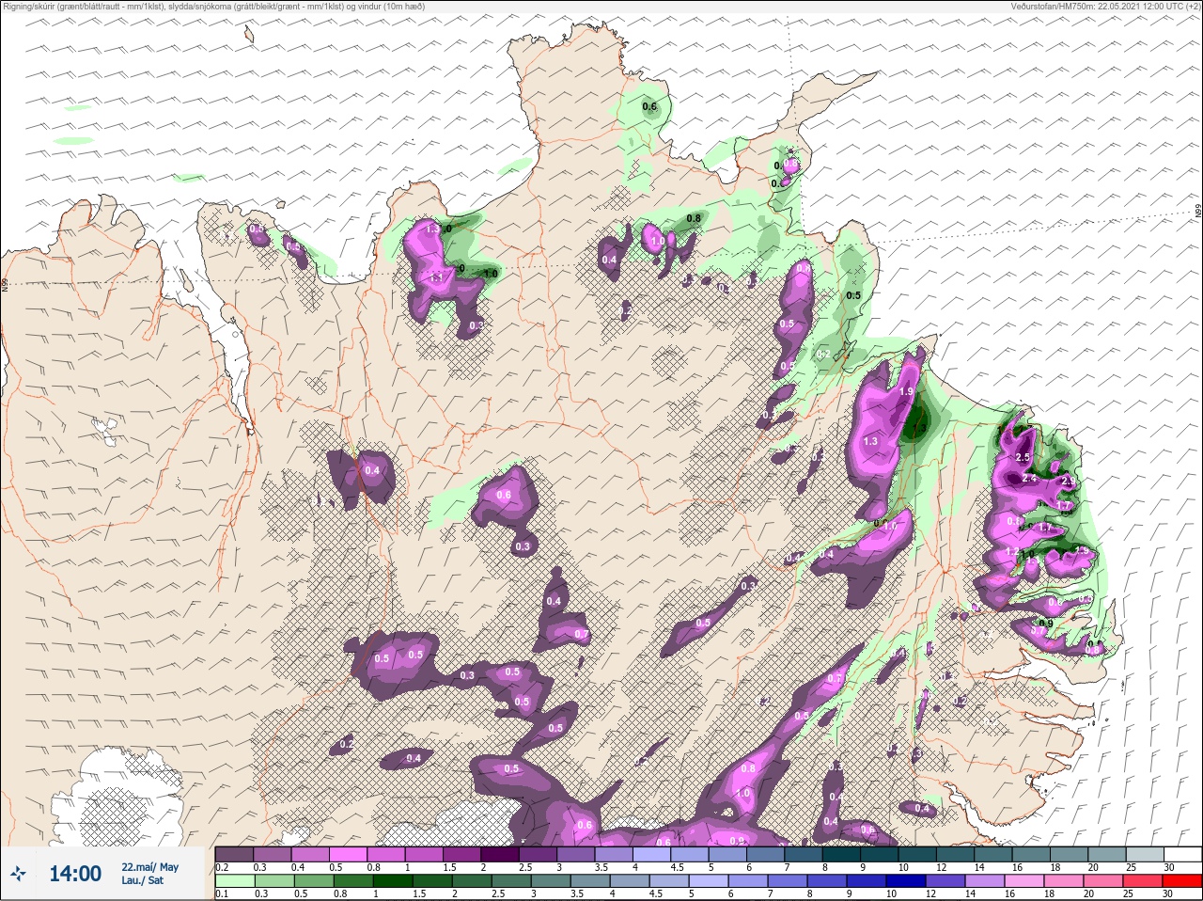This screenshot has width=1203, height=901.
Task: Click the 'Lau./ Sat' weekday label
Action: point(143,880)
